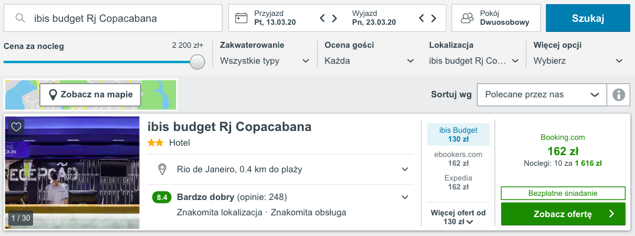
Task: Click the heart icon to save hotel
Action: pos(17,126)
